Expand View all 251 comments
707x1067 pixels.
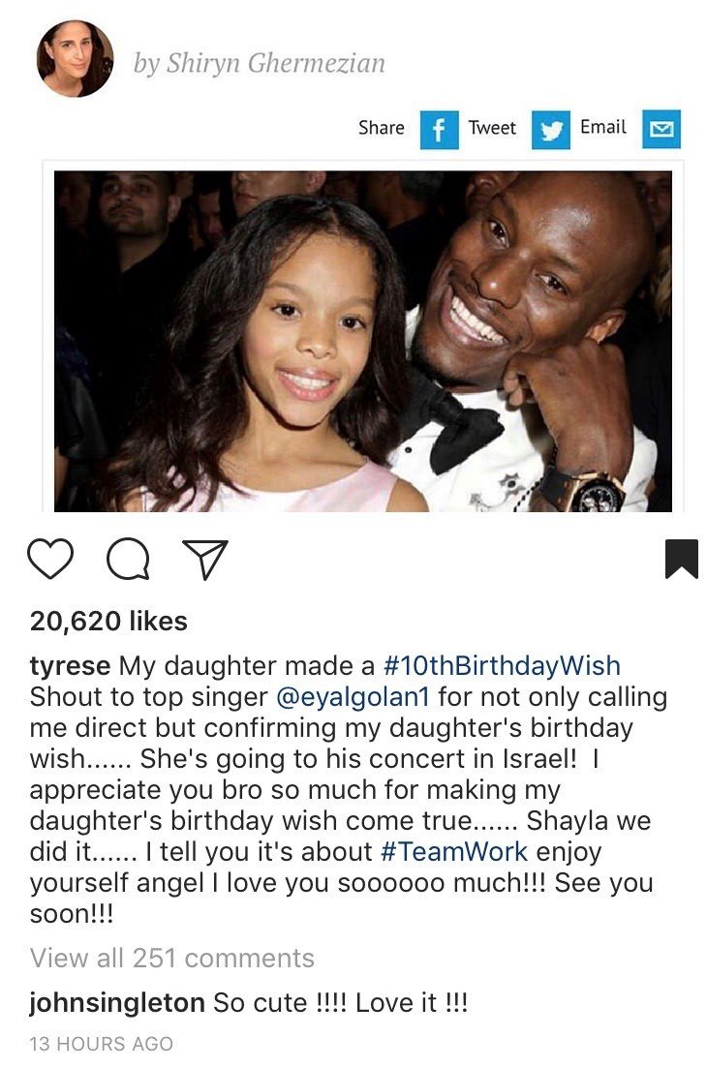[x=172, y=959]
